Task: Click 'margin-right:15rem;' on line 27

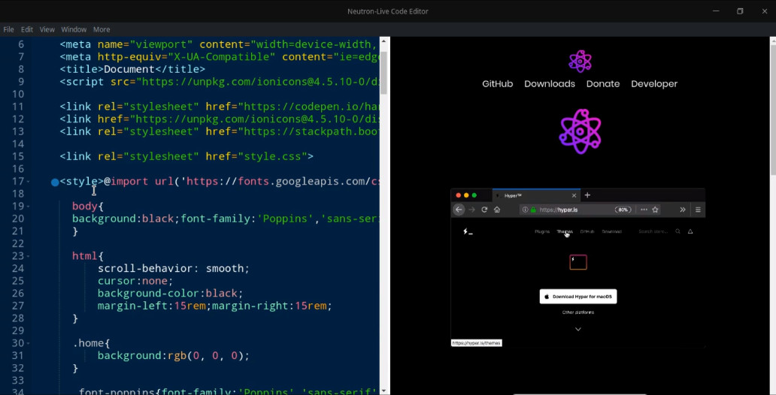Action: [272, 306]
